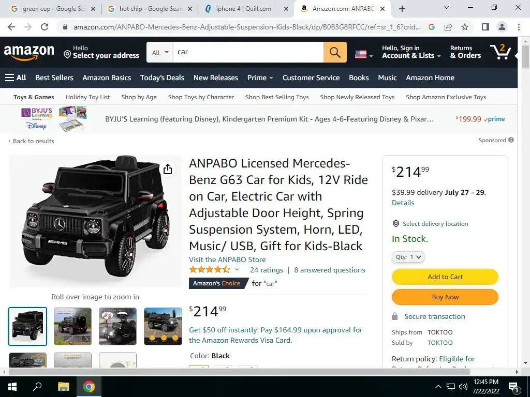This screenshot has width=530, height=397.
Task: Visit the ANPABO Store link
Action: (227, 259)
